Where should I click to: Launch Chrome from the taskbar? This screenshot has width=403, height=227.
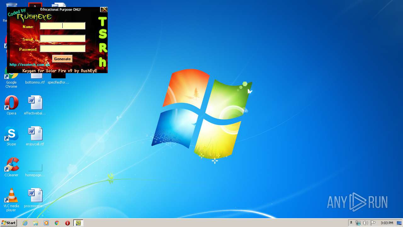pos(57,223)
